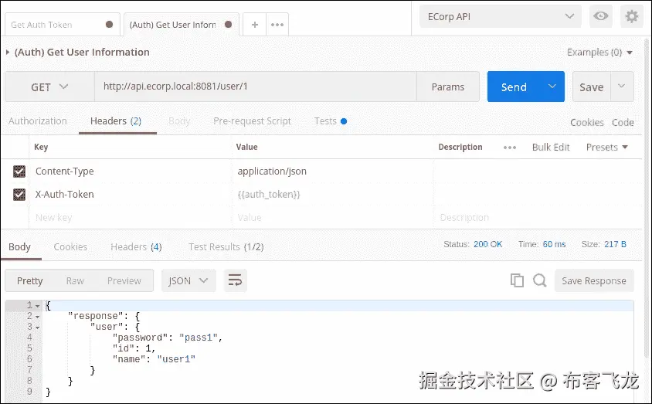The height and width of the screenshot is (404, 652).
Task: Open the Test Results (1/2) tab
Action: pyautogui.click(x=226, y=247)
